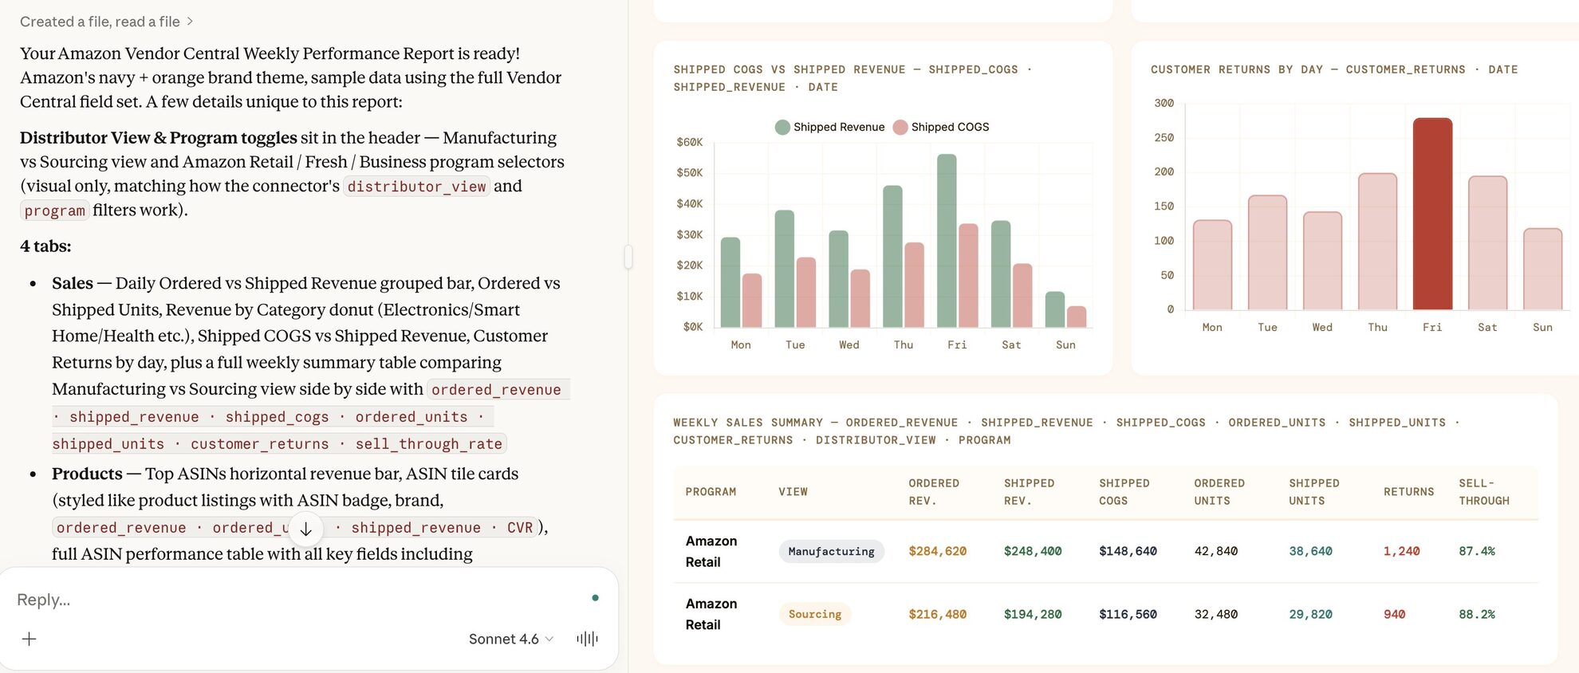The width and height of the screenshot is (1579, 673).
Task: Select the $194,280 shipped revenue cell
Action: coord(1033,614)
